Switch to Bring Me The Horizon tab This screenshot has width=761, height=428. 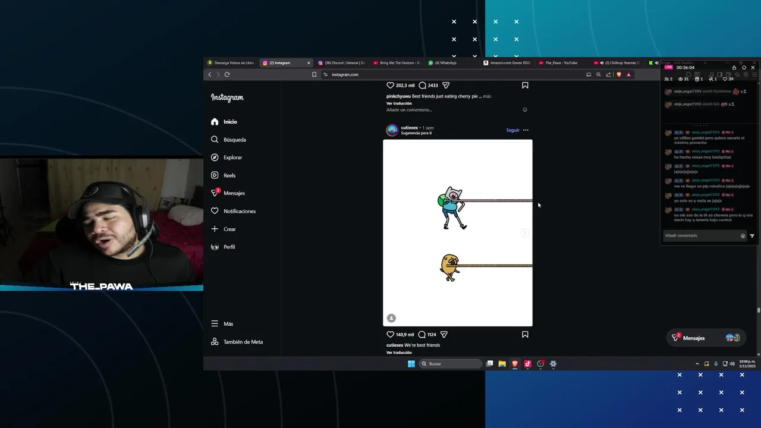click(x=397, y=63)
